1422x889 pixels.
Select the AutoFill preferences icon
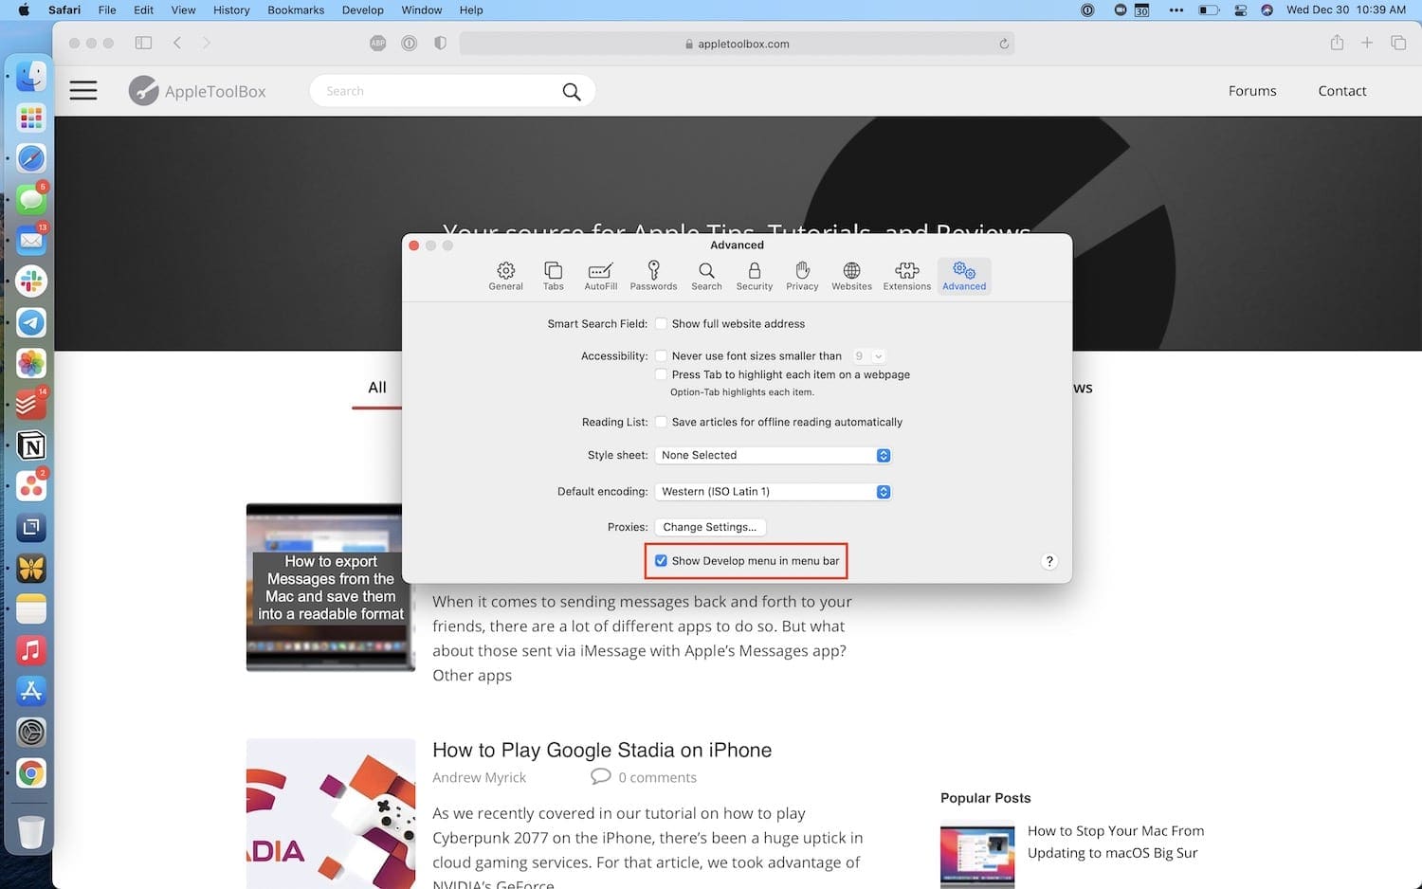point(600,276)
